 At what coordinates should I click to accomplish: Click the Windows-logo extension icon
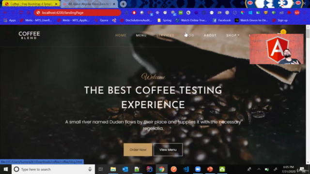[250, 13]
